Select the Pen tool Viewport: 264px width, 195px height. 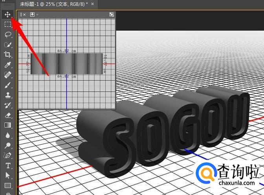8,155
